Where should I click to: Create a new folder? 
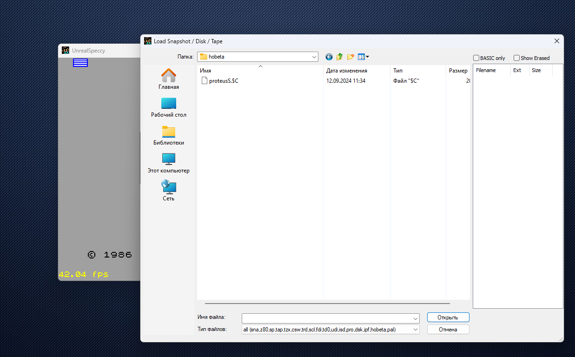(351, 57)
